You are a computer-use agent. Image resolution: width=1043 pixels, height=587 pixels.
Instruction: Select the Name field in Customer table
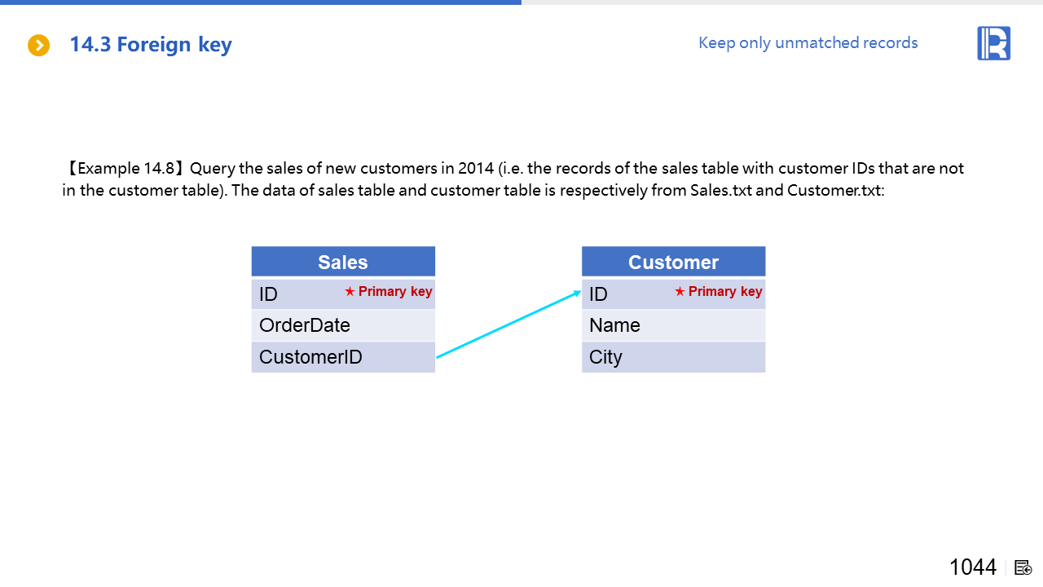(673, 325)
